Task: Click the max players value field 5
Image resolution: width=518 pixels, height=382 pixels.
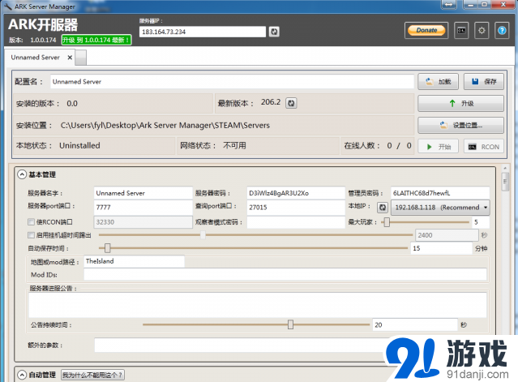Action: coord(481,222)
